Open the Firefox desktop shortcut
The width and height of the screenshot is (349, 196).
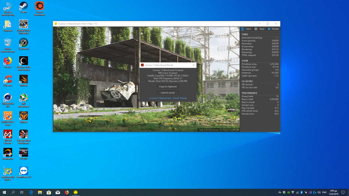point(8,62)
